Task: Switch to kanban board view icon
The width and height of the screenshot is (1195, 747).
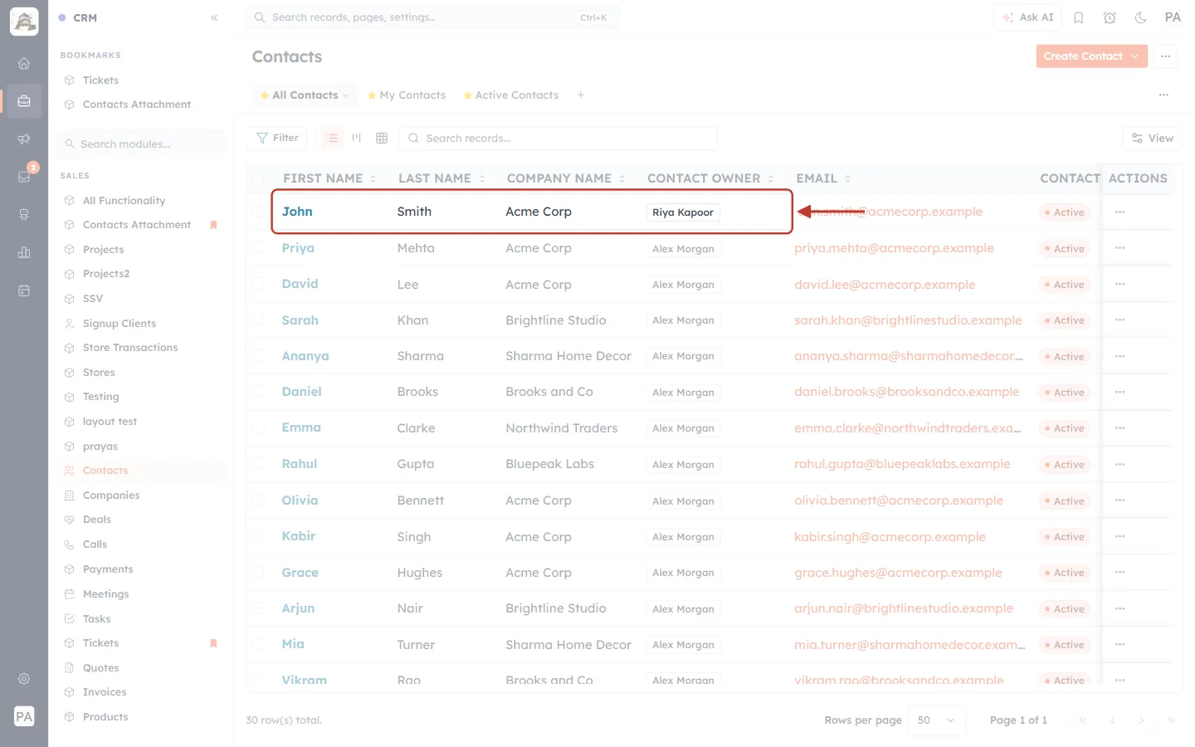Action: coord(357,138)
